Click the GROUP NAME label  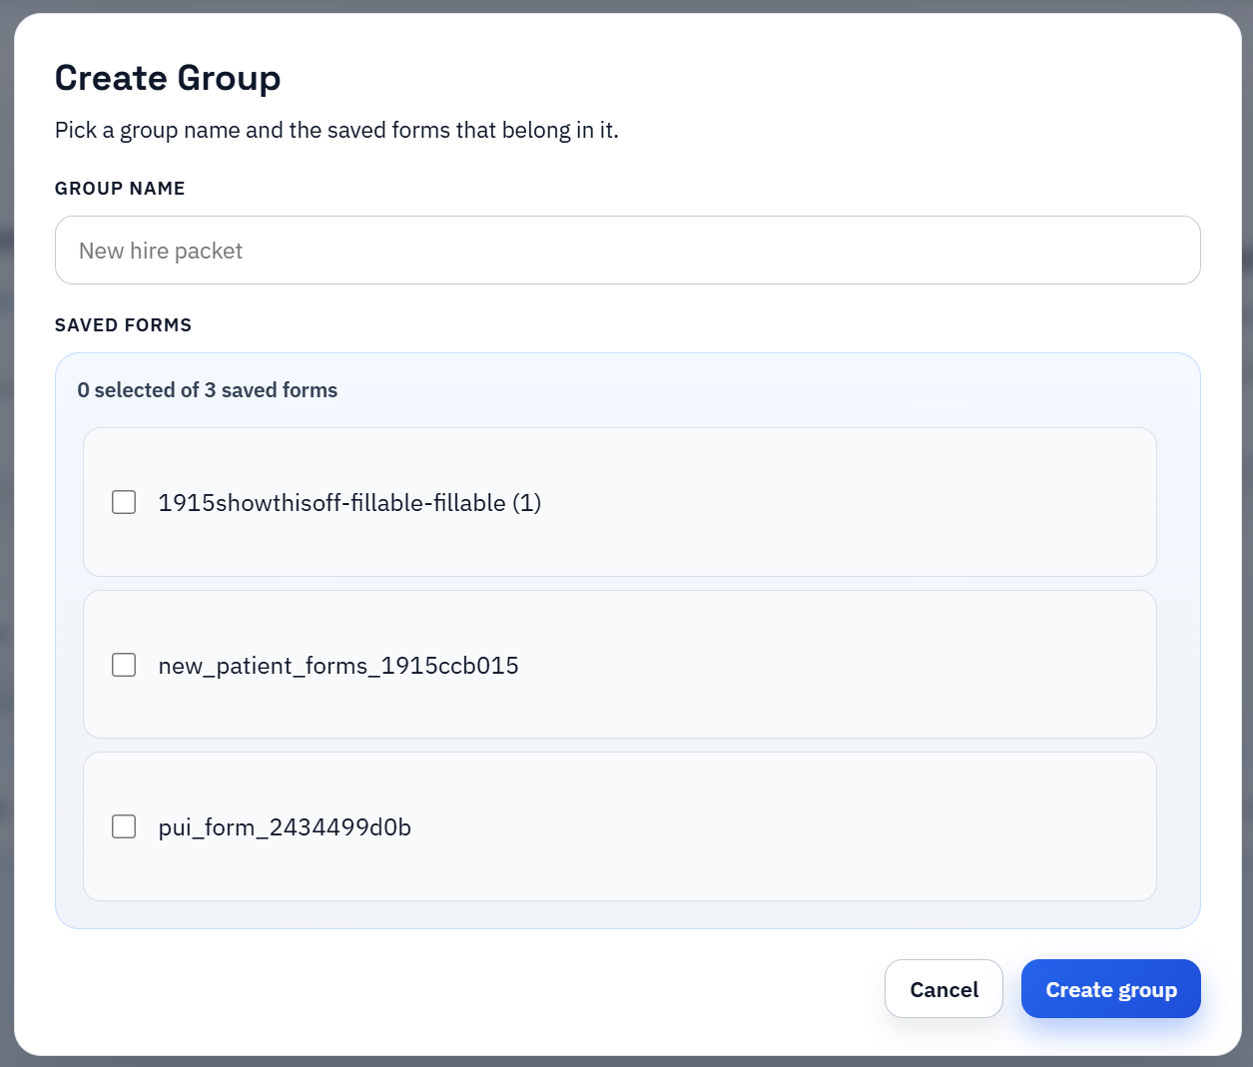coord(120,188)
